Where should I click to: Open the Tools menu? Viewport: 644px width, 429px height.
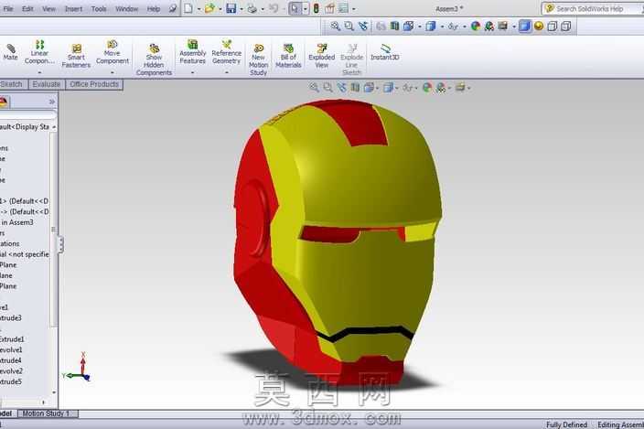click(x=99, y=8)
